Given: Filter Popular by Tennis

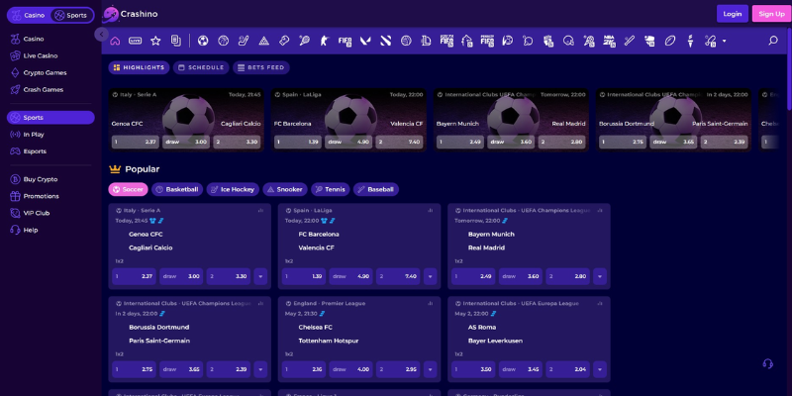Looking at the screenshot, I should (331, 189).
